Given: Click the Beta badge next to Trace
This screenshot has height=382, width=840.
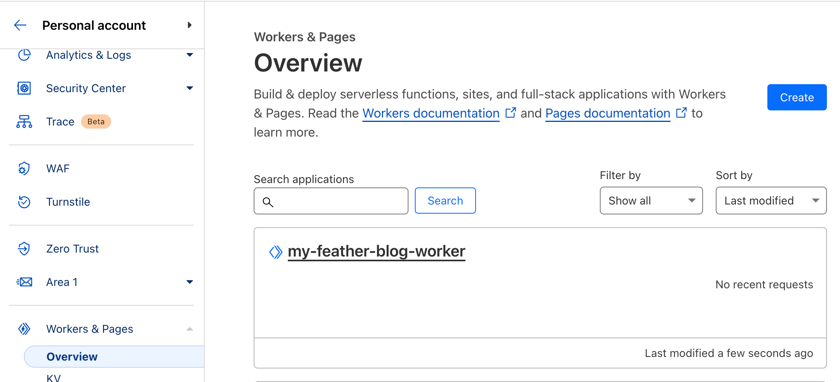Looking at the screenshot, I should pos(96,122).
